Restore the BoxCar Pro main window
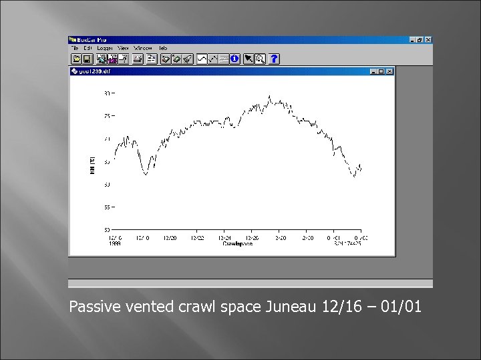 coord(420,40)
